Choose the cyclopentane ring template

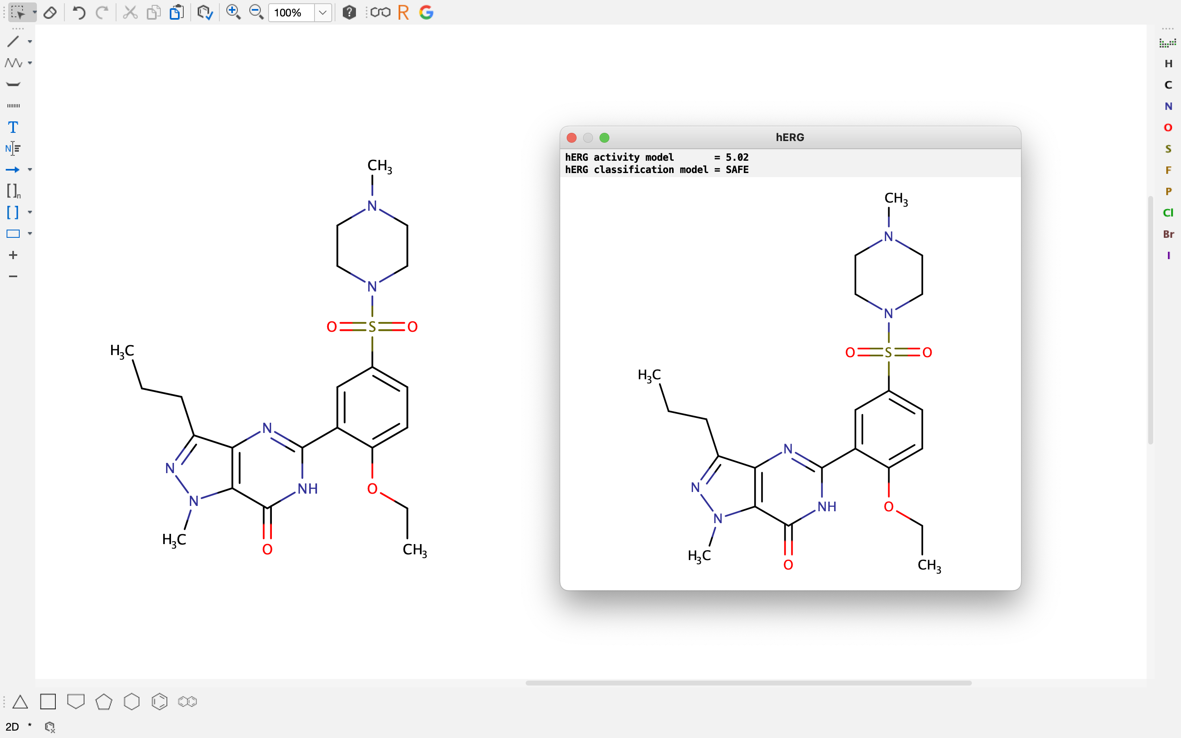[x=103, y=702]
